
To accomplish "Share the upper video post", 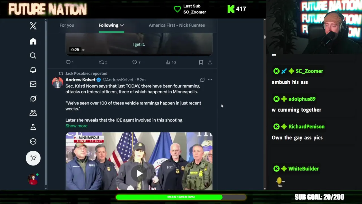I will 210,62.
